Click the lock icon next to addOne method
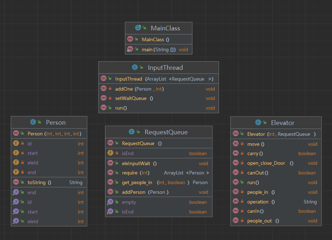 pyautogui.click(x=110, y=88)
